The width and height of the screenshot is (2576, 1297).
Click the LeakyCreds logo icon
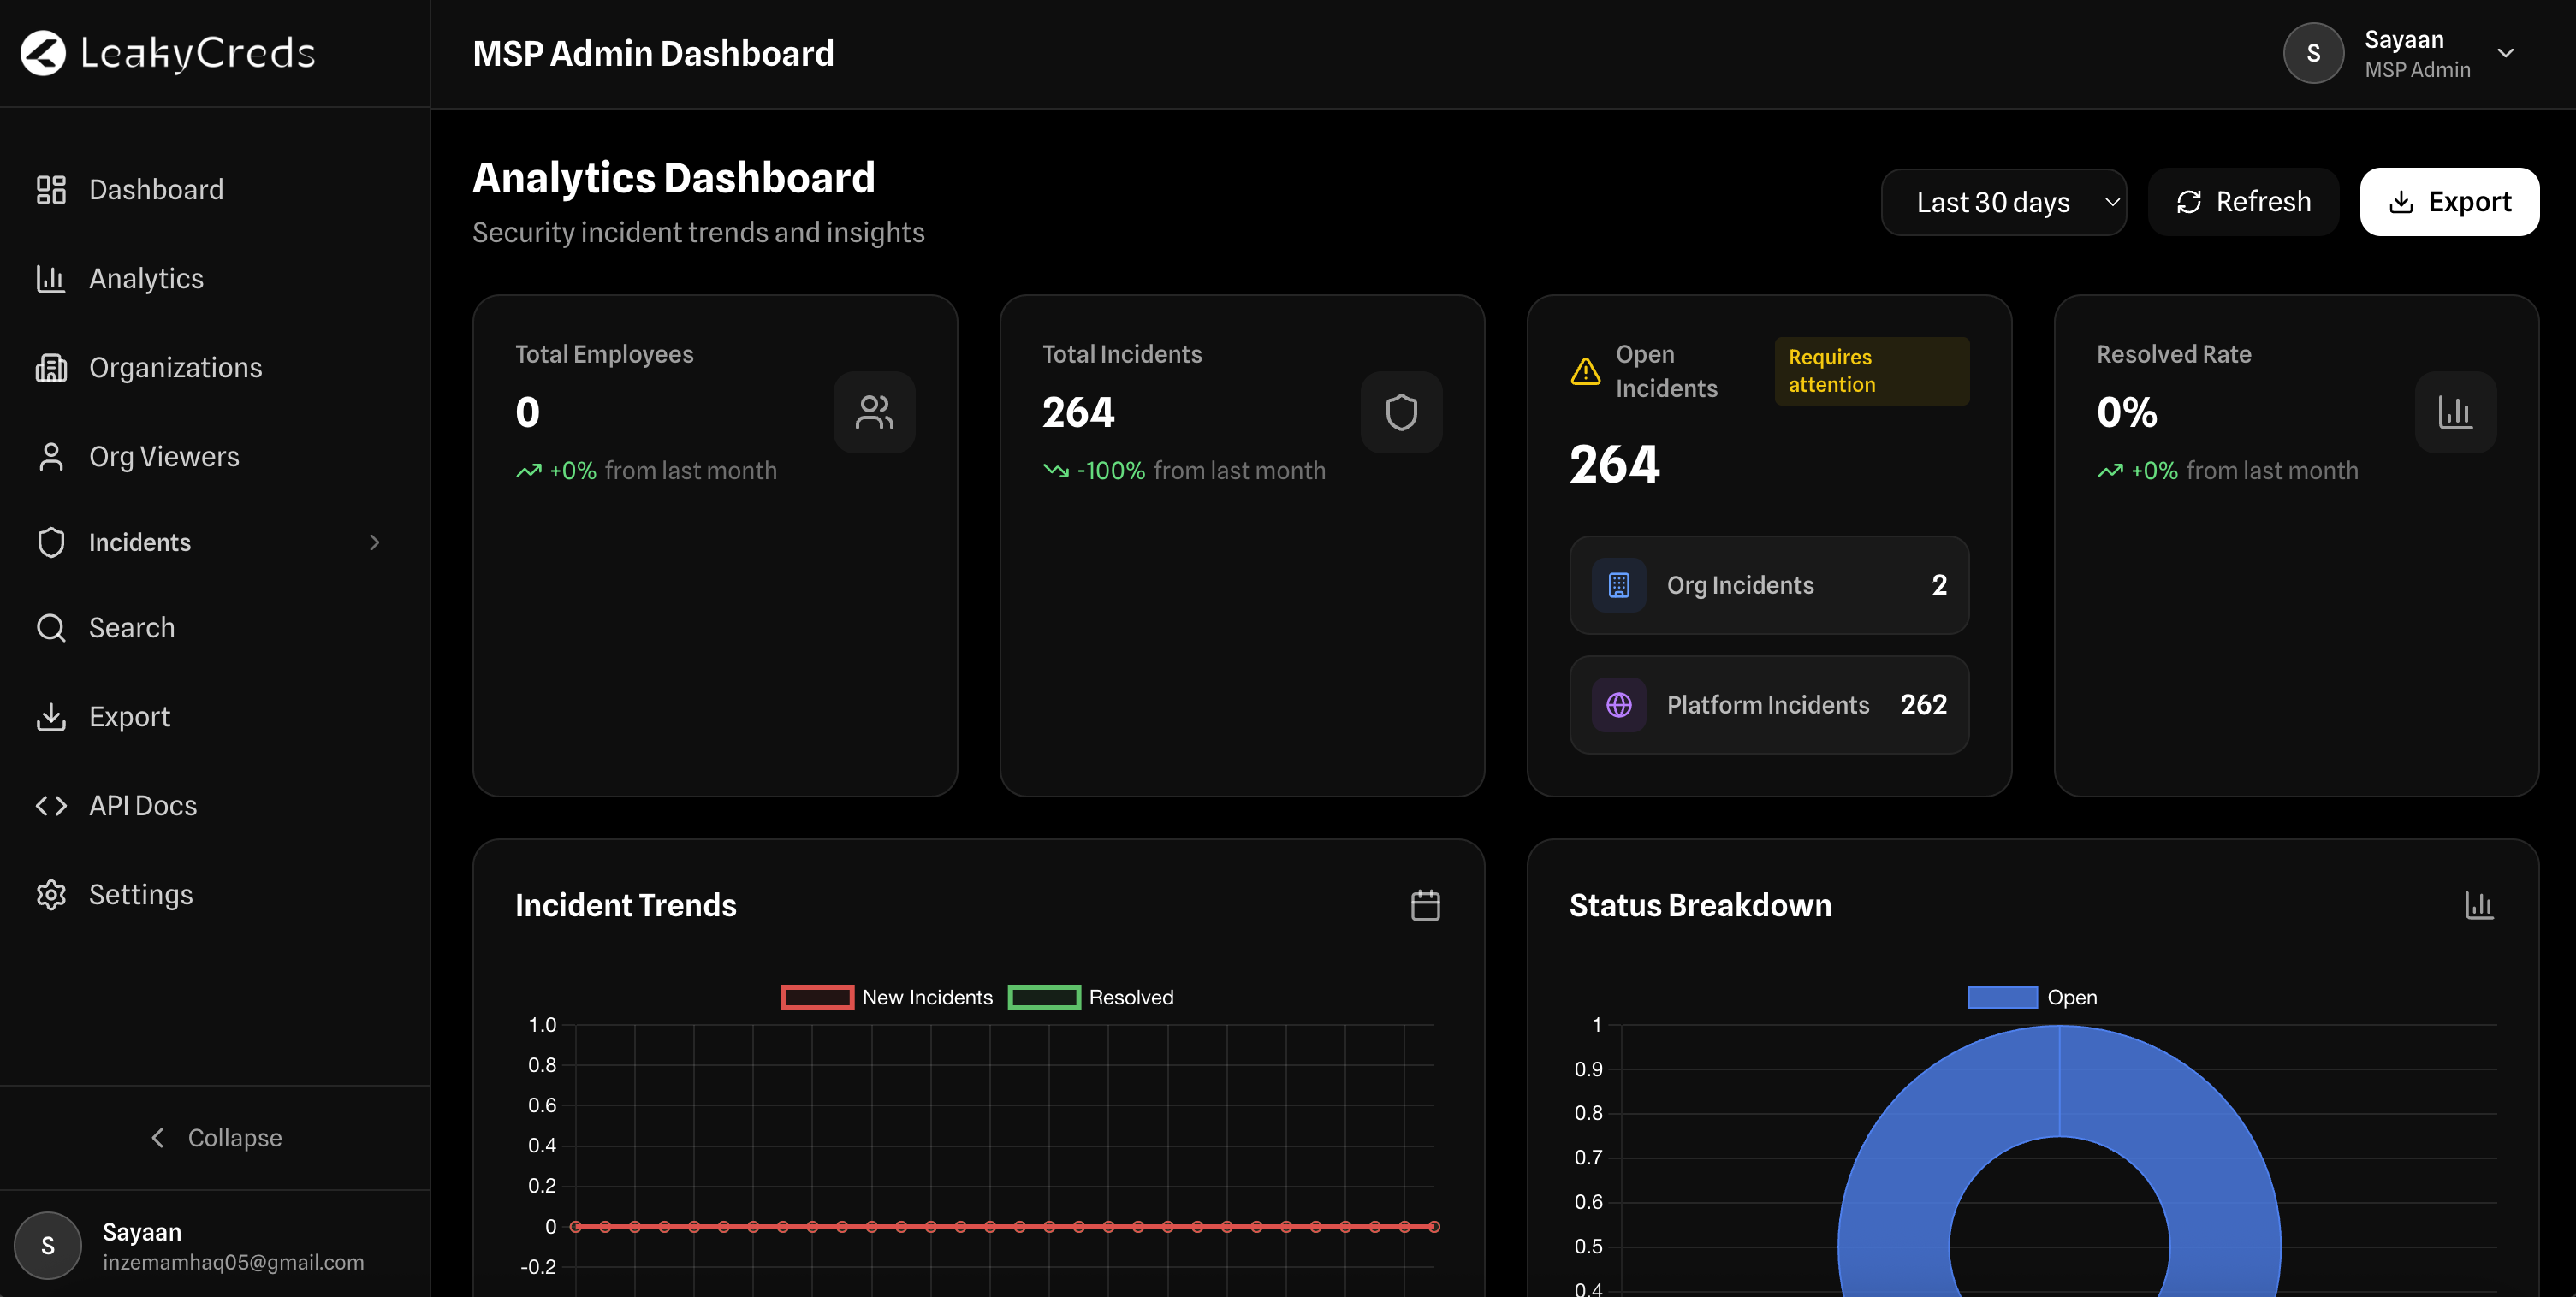(43, 53)
